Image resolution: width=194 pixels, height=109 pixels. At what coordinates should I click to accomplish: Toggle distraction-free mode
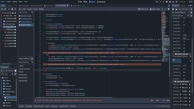coord(169,6)
